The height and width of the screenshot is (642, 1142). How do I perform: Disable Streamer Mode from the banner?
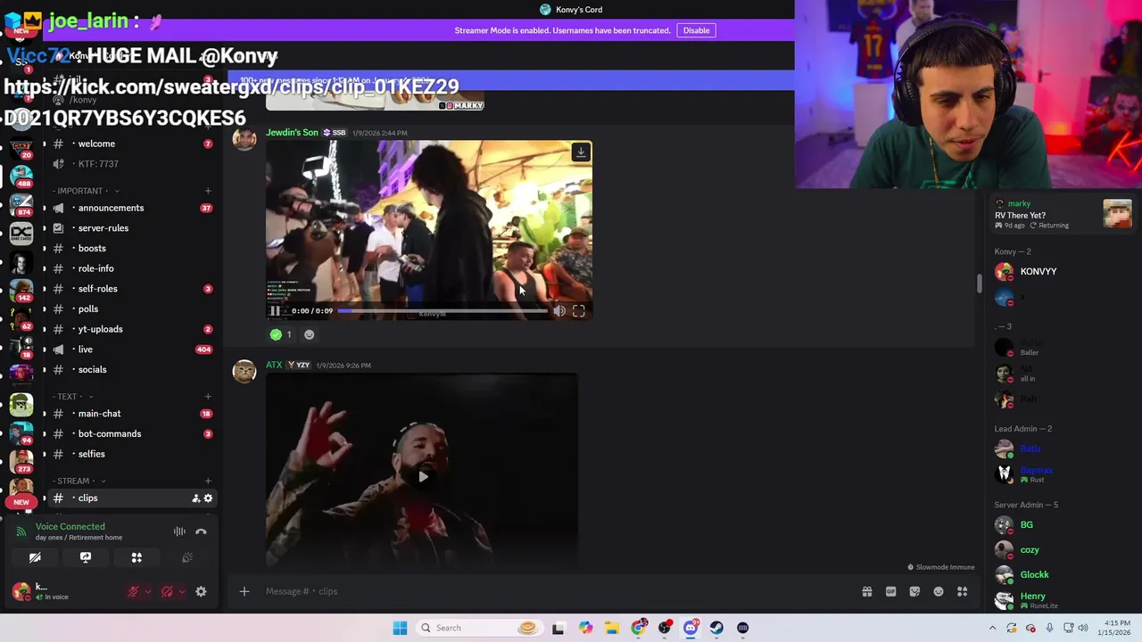click(696, 30)
